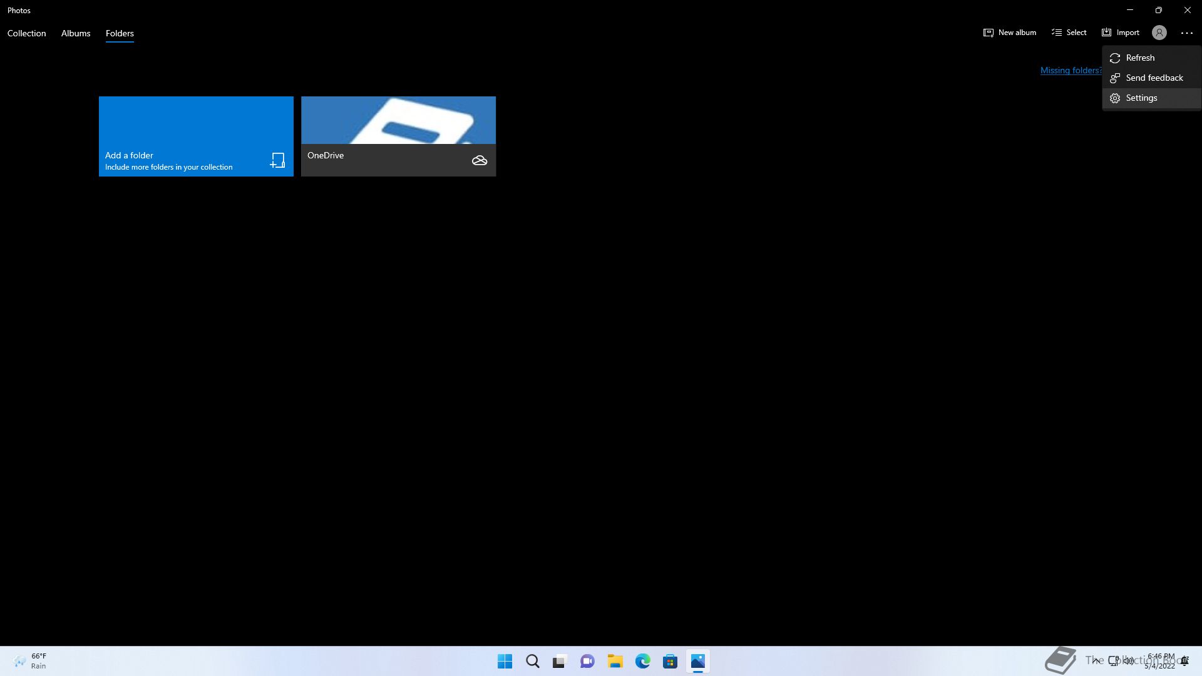Click the Missing folders link
This screenshot has height=676, width=1202.
(x=1071, y=70)
